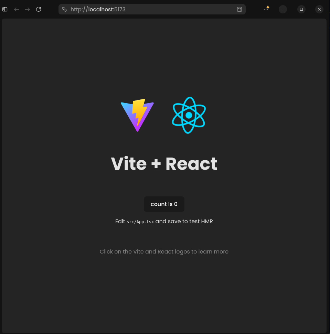Click the link icon inside the address bar
Screen dimensions: 330x334
(x=64, y=9)
